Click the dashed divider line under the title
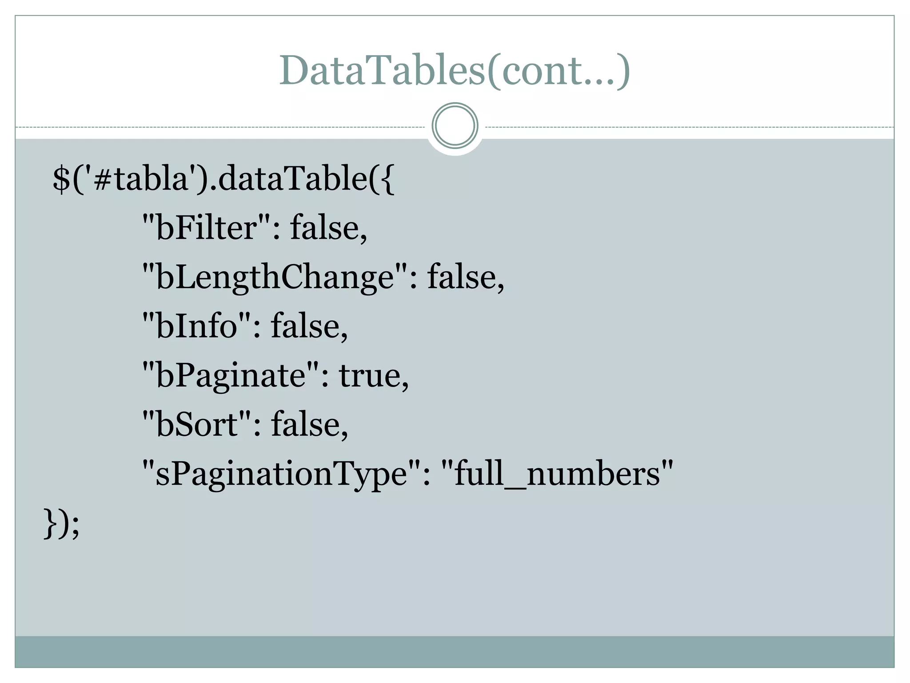910x683 pixels. 222,127
